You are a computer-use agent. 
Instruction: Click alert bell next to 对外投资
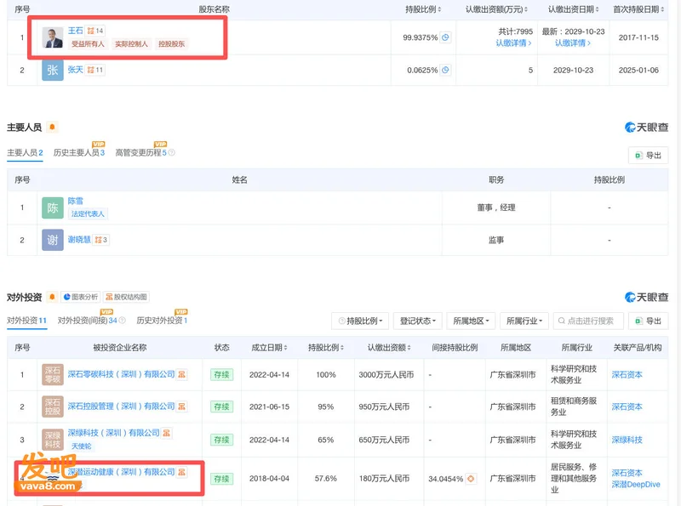[52, 297]
